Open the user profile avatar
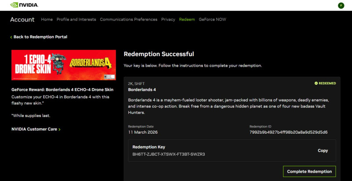352x181 pixels. pyautogui.click(x=341, y=6)
